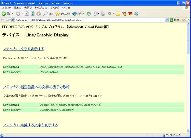
Task: Open the ヘルプ(H) menu
Action: coord(66,8)
